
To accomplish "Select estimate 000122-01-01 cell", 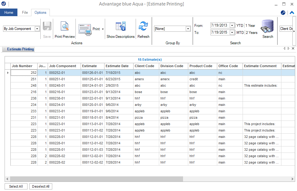I will pos(93,98).
